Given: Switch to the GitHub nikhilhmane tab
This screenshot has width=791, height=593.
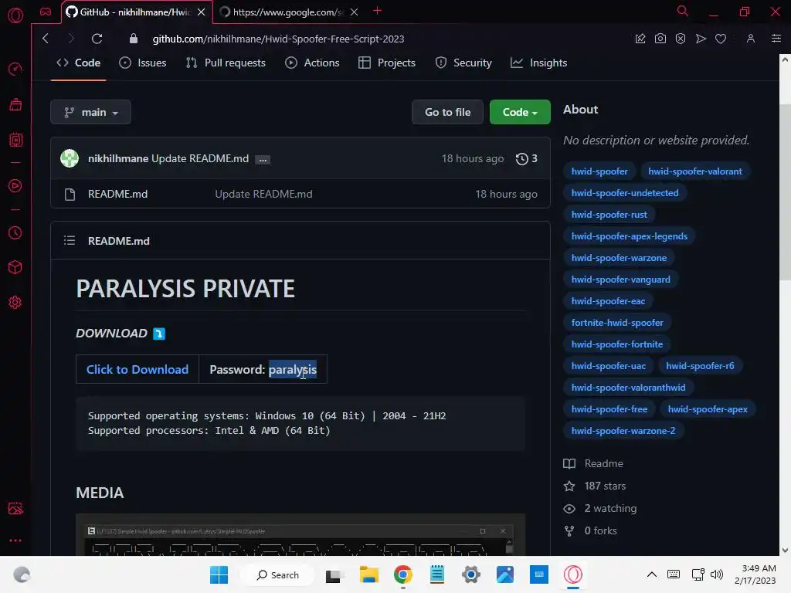Looking at the screenshot, I should [x=134, y=12].
